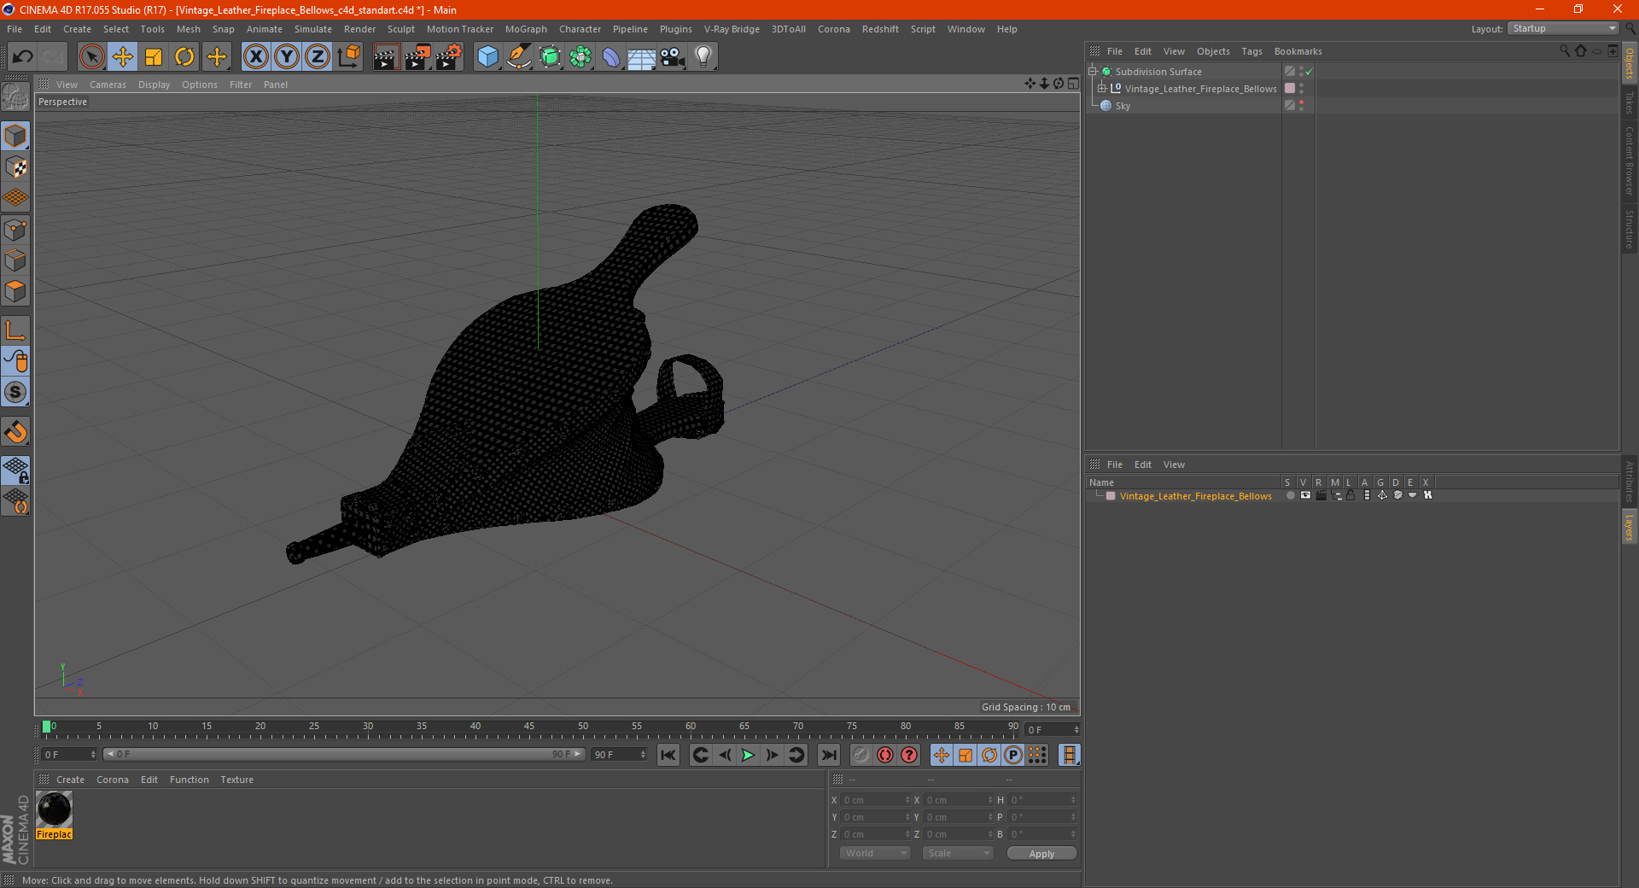Screen dimensions: 1639x888
Task: Click Render View clapperboard icon
Action: pos(386,57)
